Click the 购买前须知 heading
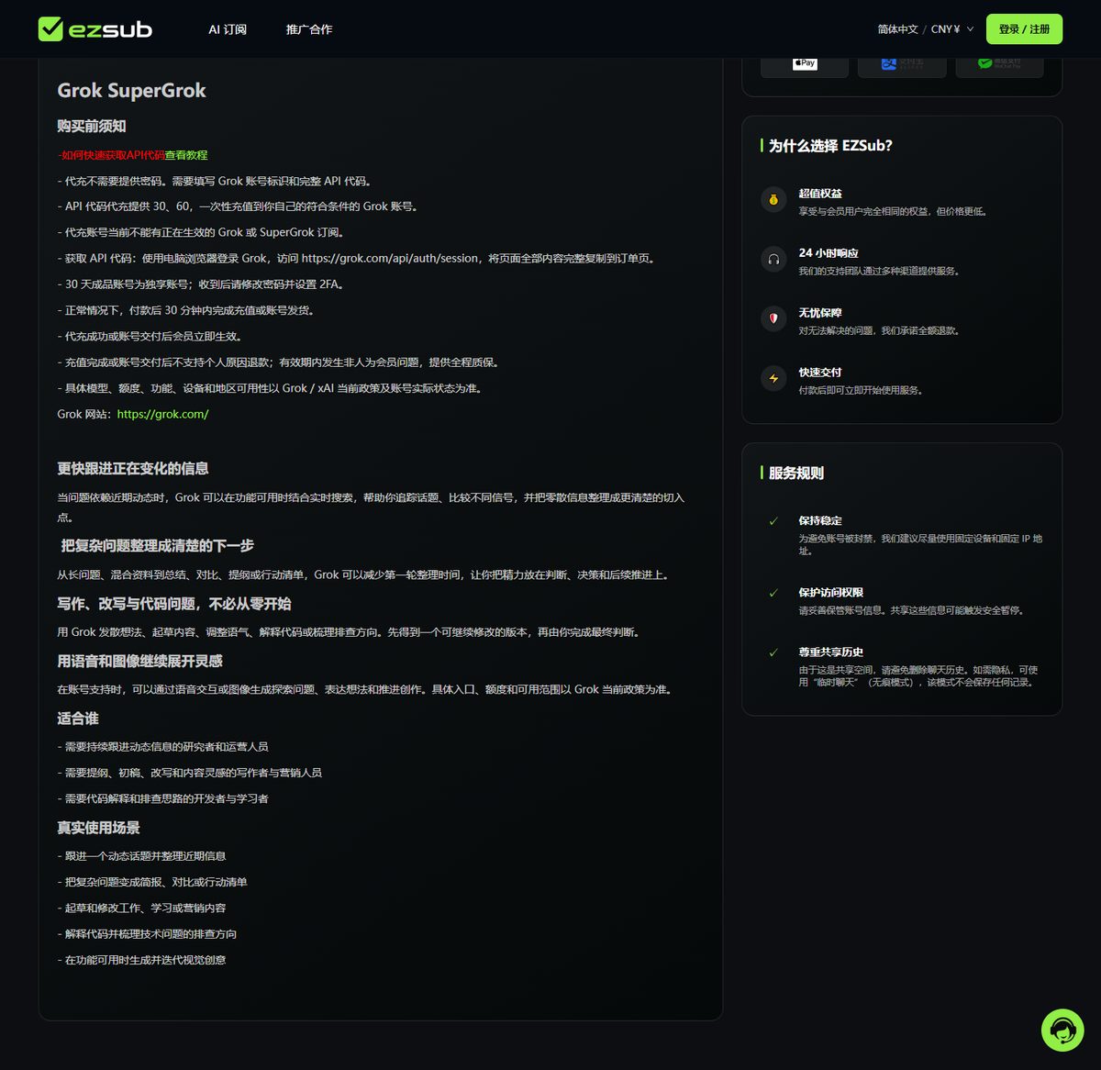Viewport: 1101px width, 1070px height. (92, 126)
